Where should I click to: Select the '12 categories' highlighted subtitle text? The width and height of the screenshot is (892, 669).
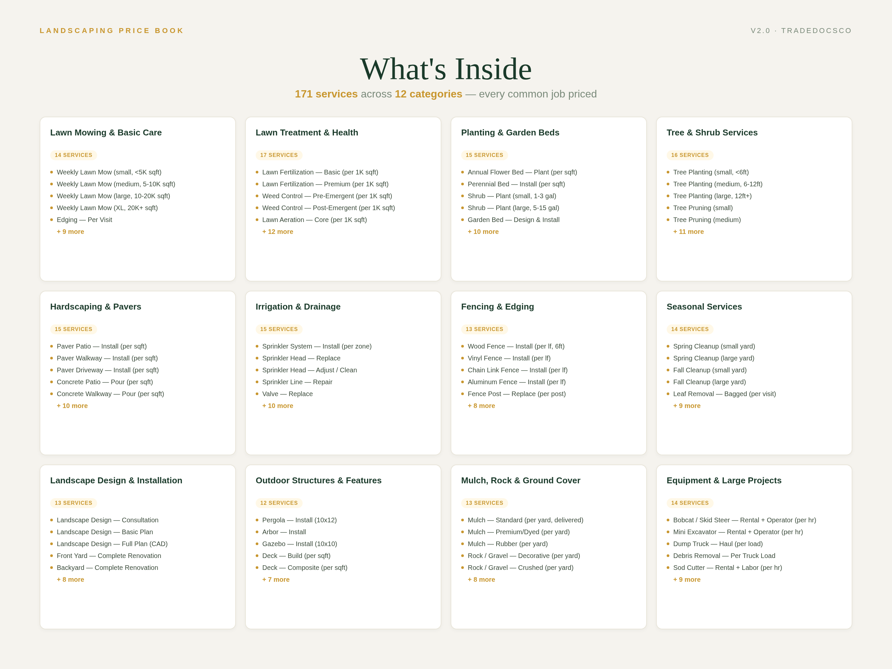(428, 94)
